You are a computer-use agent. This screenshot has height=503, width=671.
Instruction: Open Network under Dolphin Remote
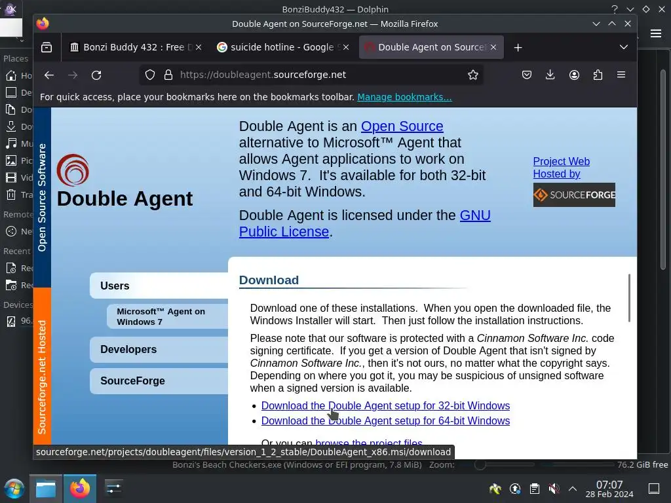coord(17,231)
